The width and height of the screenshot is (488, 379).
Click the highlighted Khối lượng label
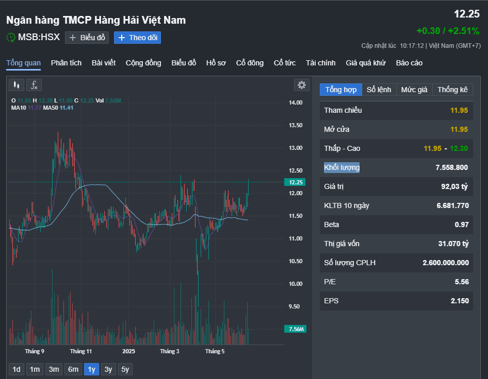coord(341,167)
